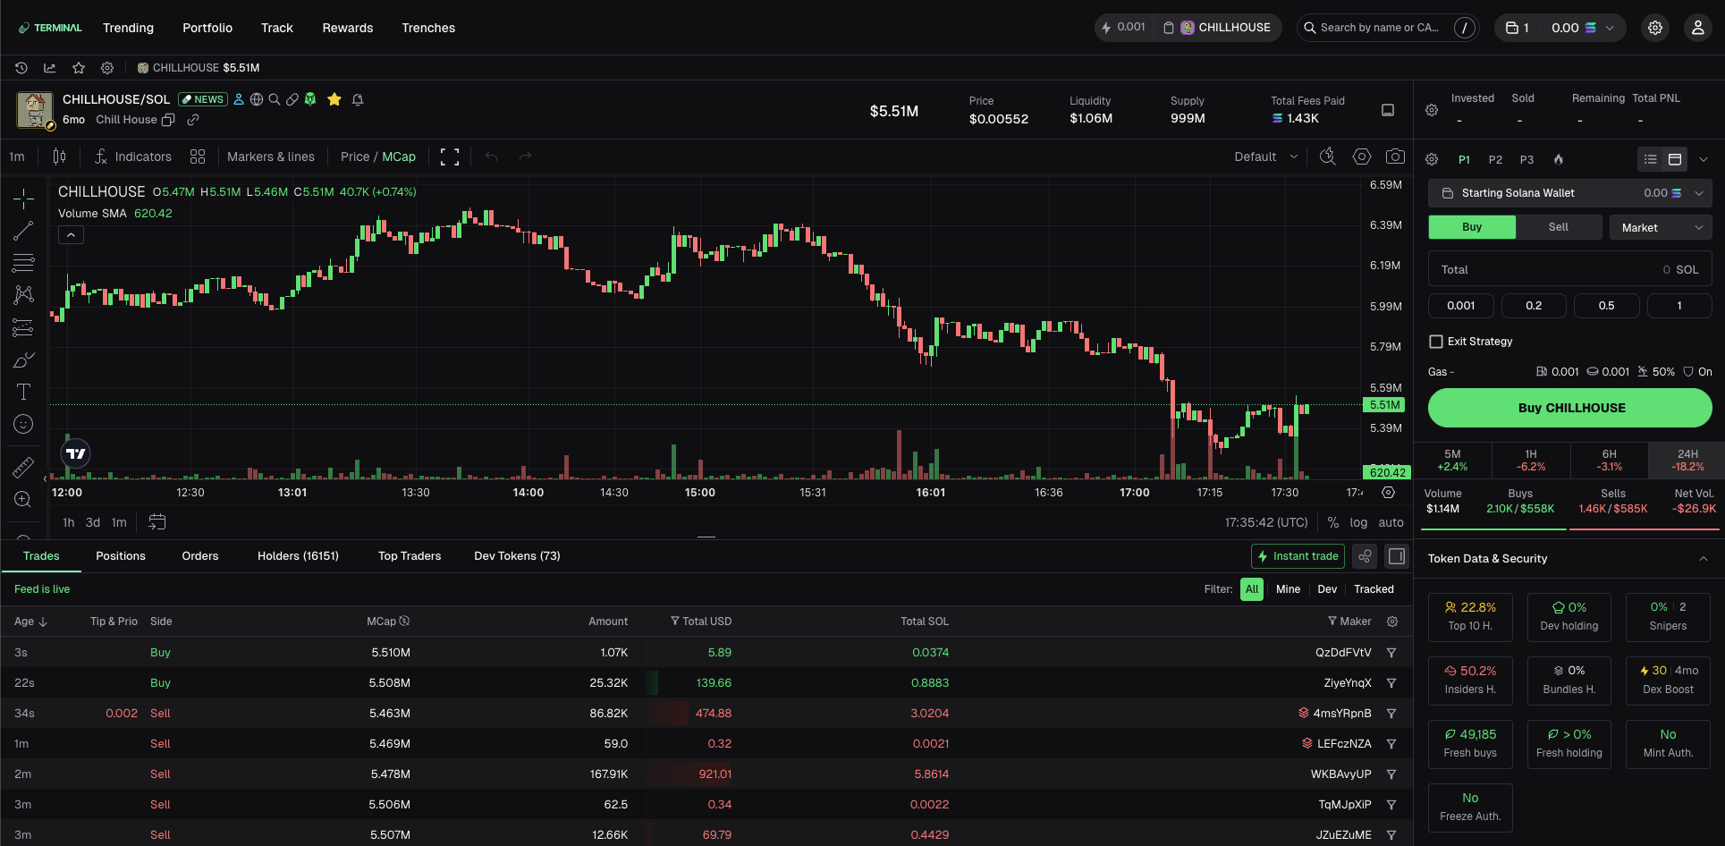The width and height of the screenshot is (1725, 846).
Task: Enable the Exit Strategy checkbox
Action: point(1436,342)
